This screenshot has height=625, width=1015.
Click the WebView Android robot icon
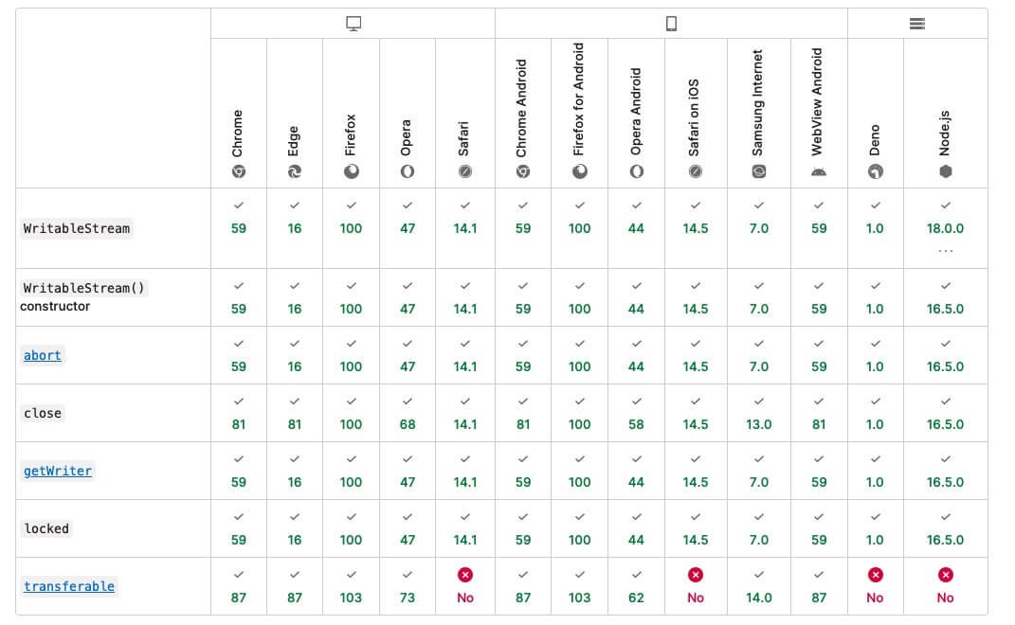[819, 171]
